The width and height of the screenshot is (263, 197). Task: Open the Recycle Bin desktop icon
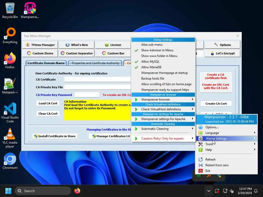click(x=10, y=10)
